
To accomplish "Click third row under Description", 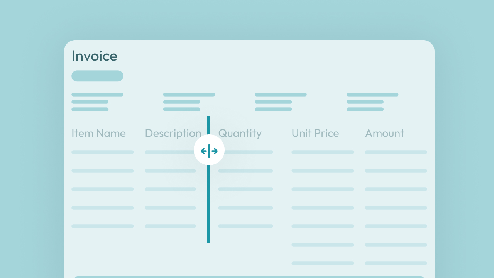I will pyautogui.click(x=171, y=189).
